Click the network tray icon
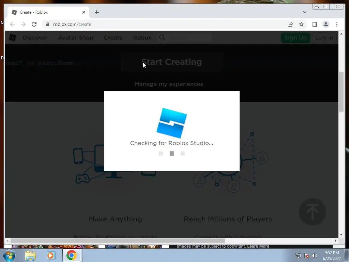 [x=298, y=256]
